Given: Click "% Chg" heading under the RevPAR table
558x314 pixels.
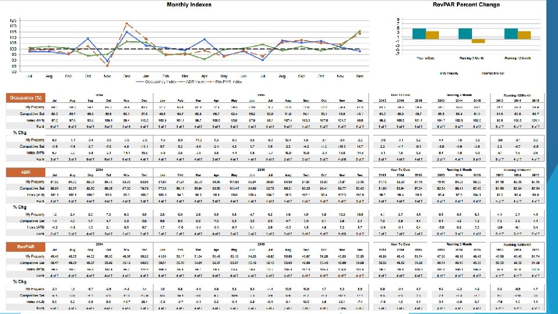Looking at the screenshot, I should pyautogui.click(x=20, y=281).
